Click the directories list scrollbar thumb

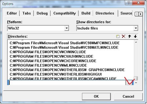(x=136, y=78)
